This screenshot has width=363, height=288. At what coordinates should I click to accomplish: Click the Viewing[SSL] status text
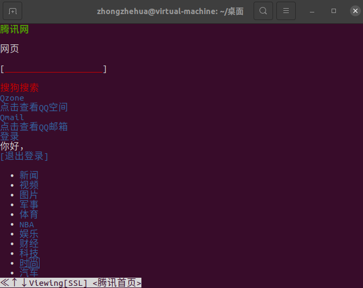[x=58, y=283]
